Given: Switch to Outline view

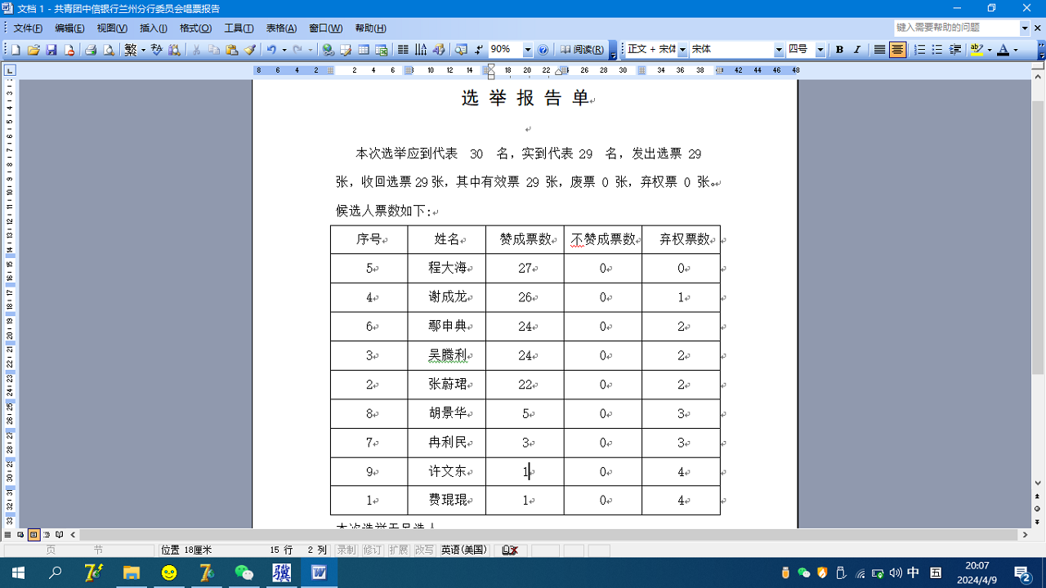Looking at the screenshot, I should pyautogui.click(x=47, y=535).
